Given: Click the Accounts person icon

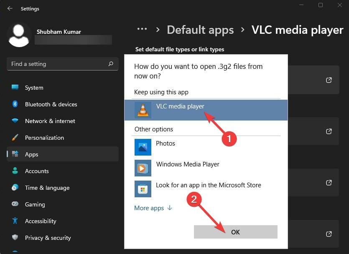Looking at the screenshot, I should (15, 171).
